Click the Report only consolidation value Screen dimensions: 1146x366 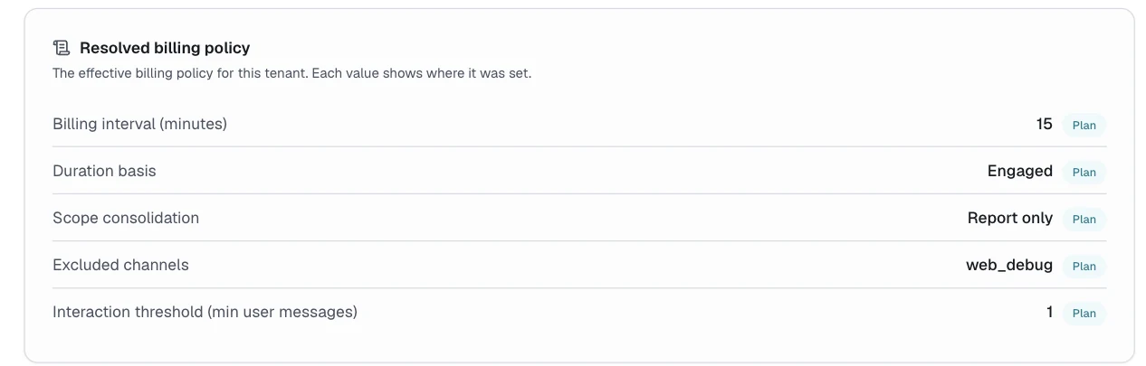point(1010,218)
